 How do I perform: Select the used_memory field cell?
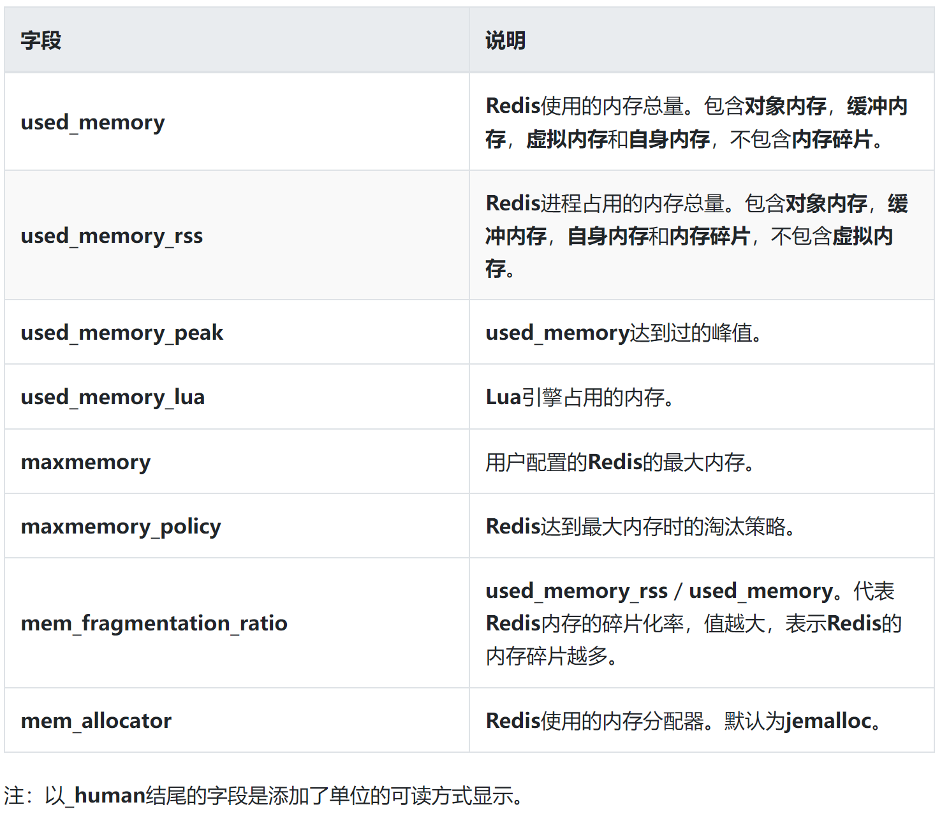tap(237, 122)
